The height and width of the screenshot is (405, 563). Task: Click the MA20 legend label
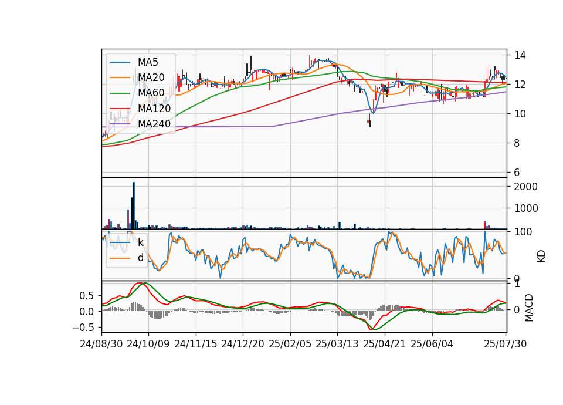(x=151, y=77)
